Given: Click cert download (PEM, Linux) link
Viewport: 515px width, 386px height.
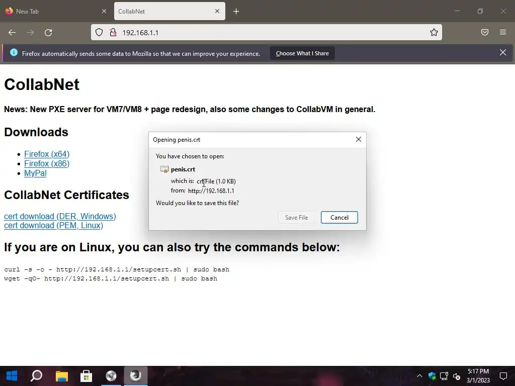Looking at the screenshot, I should tap(53, 226).
